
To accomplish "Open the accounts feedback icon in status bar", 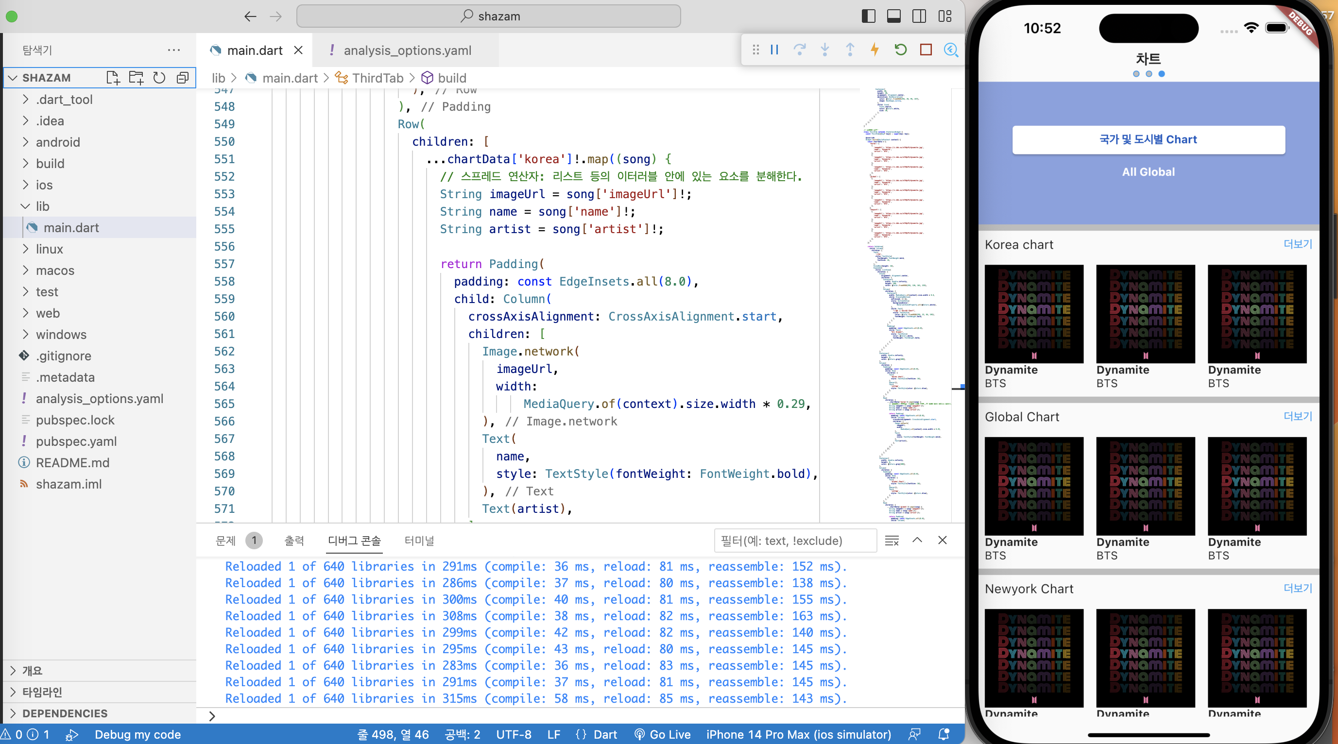I will [915, 734].
